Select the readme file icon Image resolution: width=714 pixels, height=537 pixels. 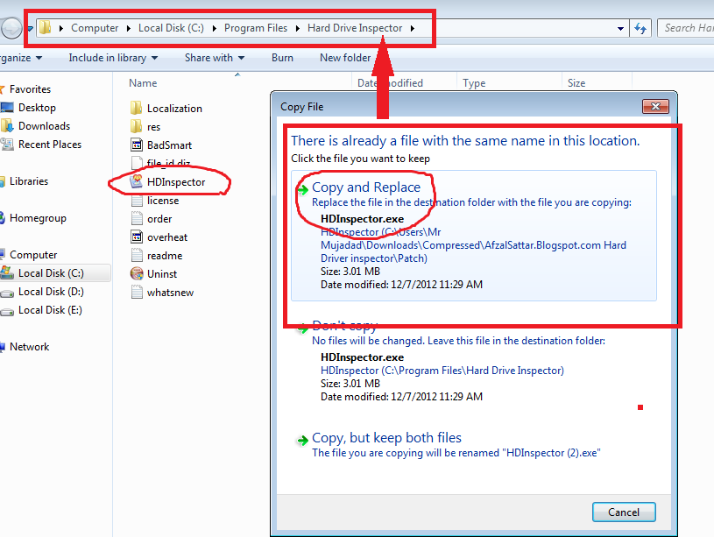pos(137,255)
